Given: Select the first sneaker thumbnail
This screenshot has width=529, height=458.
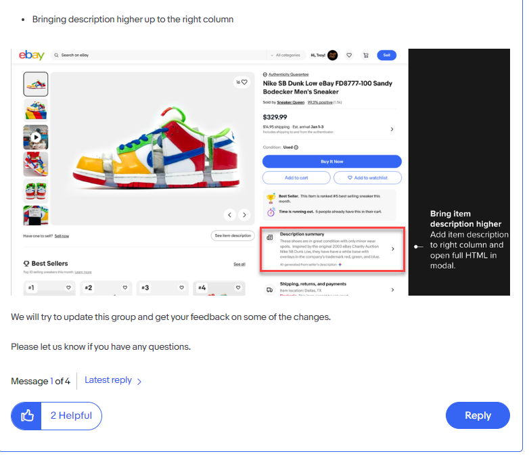Looking at the screenshot, I should coord(35,84).
